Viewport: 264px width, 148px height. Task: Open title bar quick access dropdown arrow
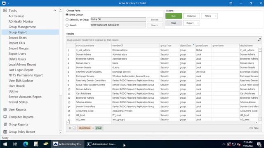click(x=8, y=3)
